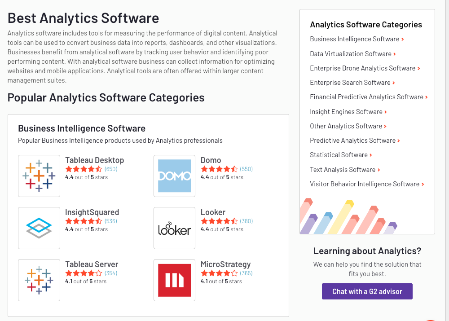Go to Statistical Software category
The image size is (449, 321).
pyautogui.click(x=341, y=155)
